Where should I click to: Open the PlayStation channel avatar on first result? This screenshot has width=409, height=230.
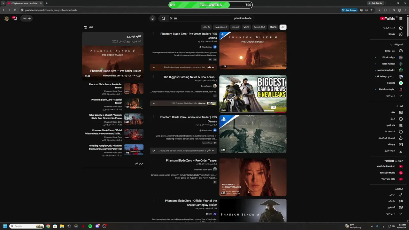click(x=215, y=47)
